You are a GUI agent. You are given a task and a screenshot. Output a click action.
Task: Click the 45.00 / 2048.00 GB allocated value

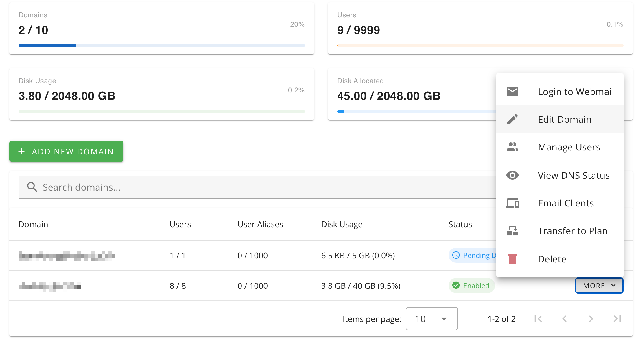(389, 96)
